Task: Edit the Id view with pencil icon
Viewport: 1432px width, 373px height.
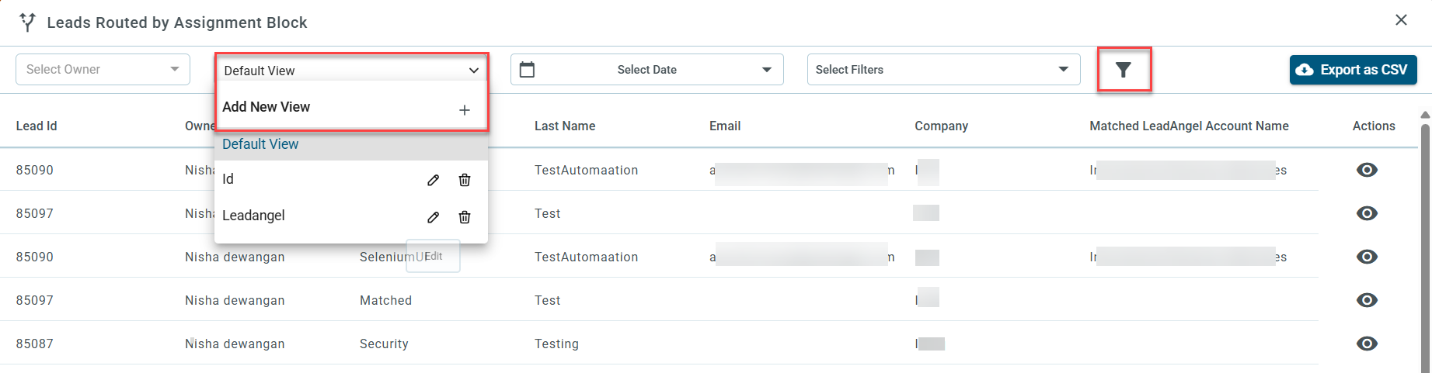Action: (434, 180)
